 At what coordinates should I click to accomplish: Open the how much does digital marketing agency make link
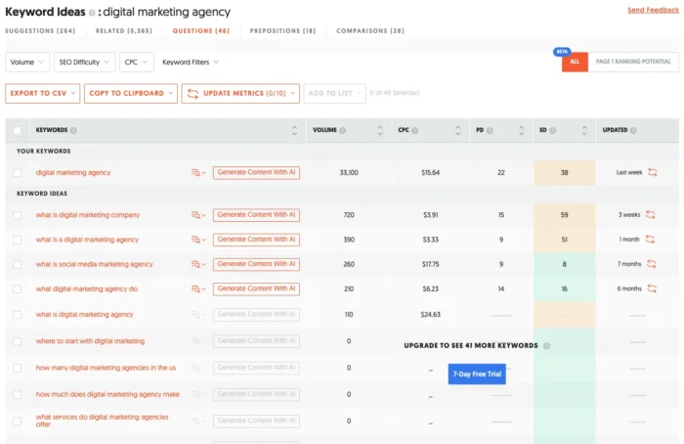click(x=107, y=395)
